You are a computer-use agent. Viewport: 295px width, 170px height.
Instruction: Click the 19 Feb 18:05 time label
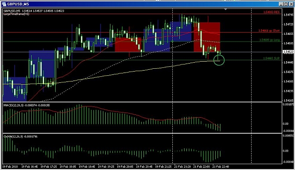click(x=67, y=166)
